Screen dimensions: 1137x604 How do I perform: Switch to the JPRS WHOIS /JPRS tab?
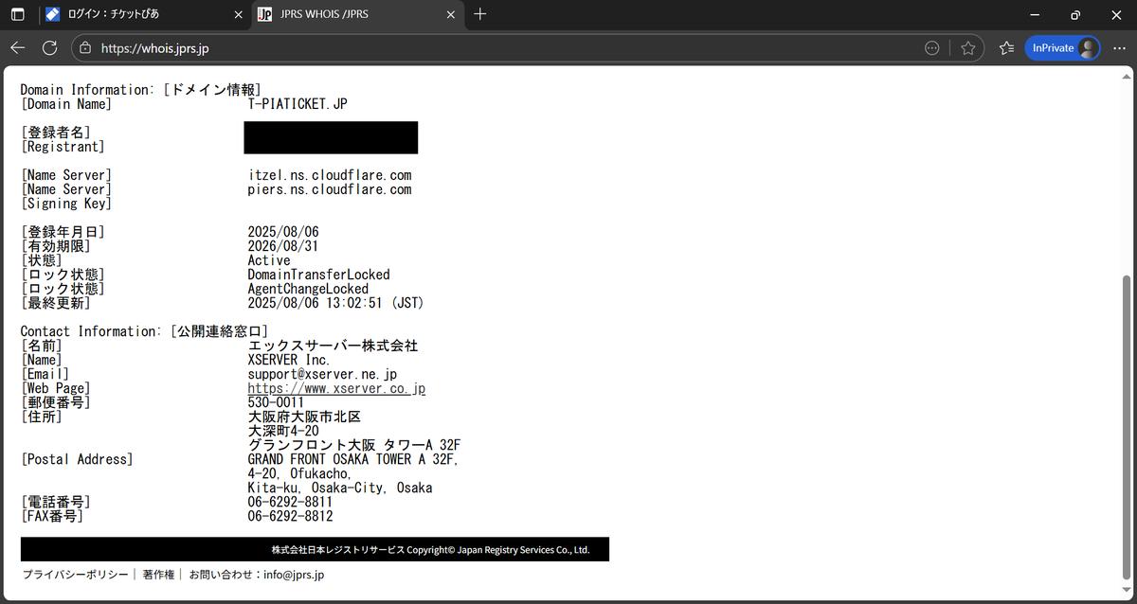pyautogui.click(x=355, y=14)
